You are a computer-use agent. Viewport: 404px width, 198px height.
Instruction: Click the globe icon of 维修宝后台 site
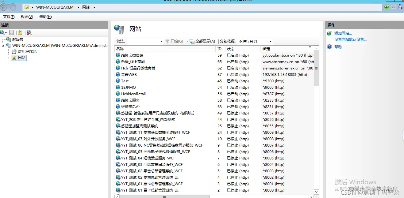point(118,106)
